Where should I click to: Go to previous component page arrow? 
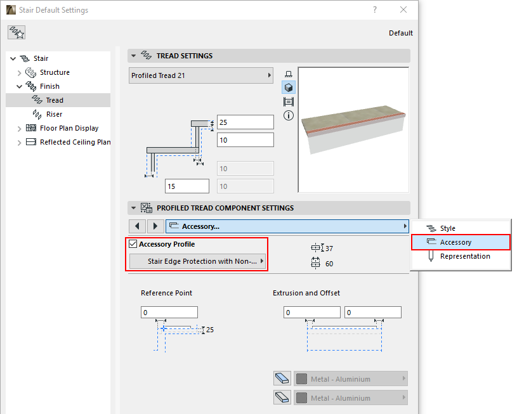click(x=138, y=226)
